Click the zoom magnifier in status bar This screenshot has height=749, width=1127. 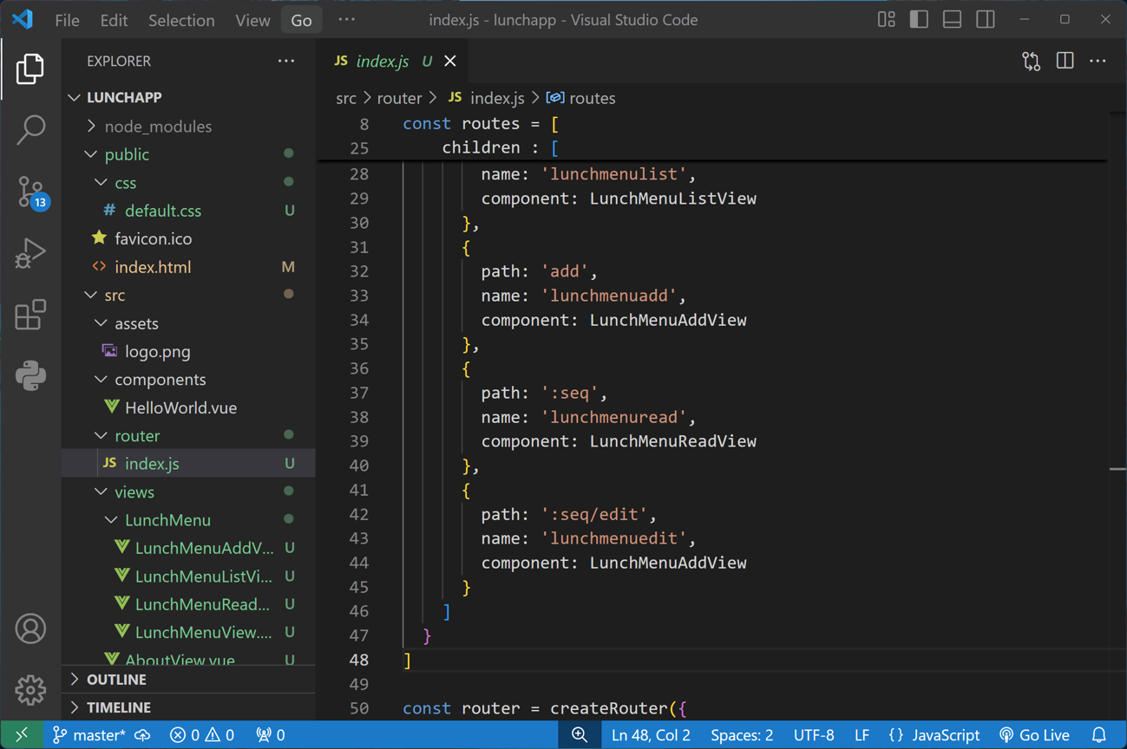(580, 735)
